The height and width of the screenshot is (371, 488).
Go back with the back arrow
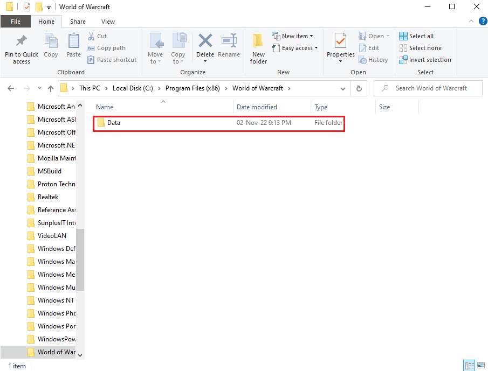[x=11, y=88]
